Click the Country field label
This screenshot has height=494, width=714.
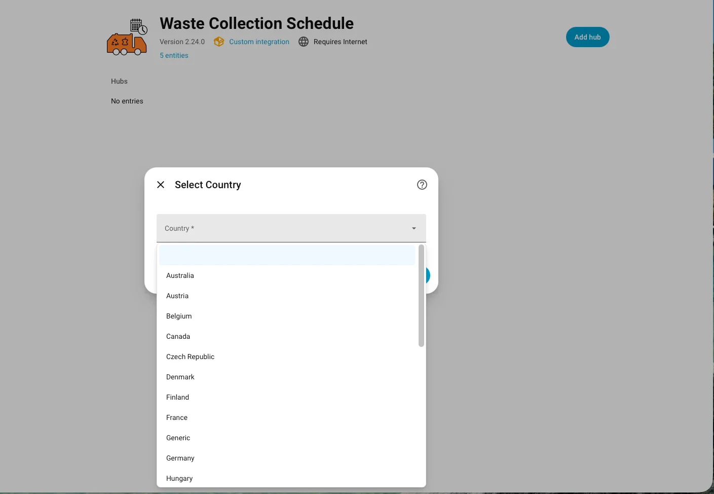point(179,228)
